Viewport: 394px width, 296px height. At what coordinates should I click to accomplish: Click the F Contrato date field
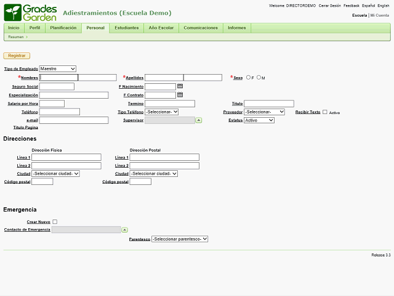(x=160, y=95)
